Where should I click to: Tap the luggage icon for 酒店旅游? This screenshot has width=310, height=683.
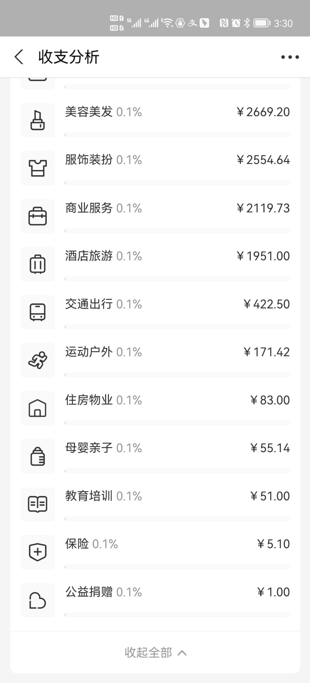coord(38,264)
